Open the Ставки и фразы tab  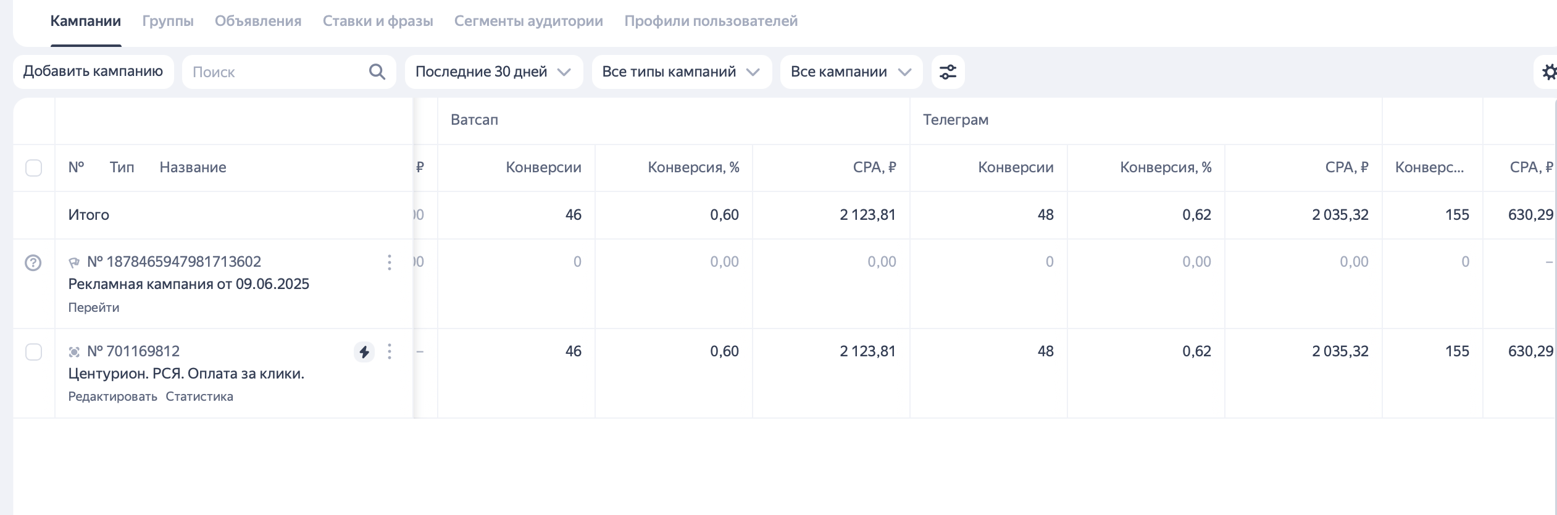[378, 21]
